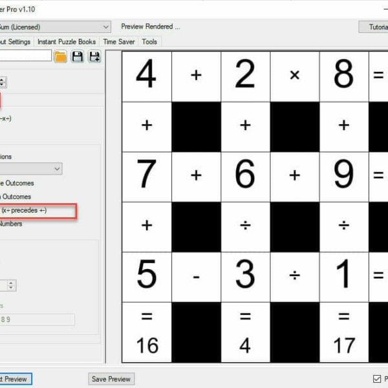The height and width of the screenshot is (388, 388).
Task: Click the puzzle cell with number 8
Action: (344, 76)
